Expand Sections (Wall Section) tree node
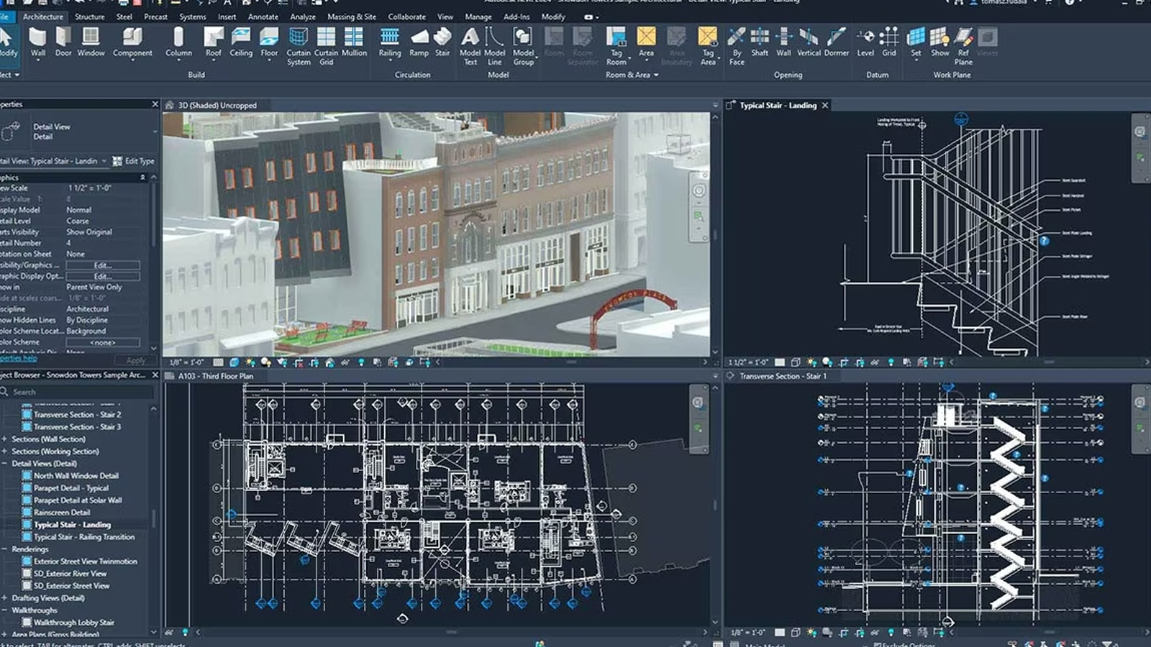This screenshot has height=647, width=1151. (x=4, y=439)
